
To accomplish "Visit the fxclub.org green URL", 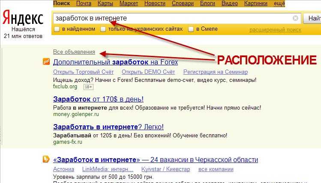I will coord(65,87).
